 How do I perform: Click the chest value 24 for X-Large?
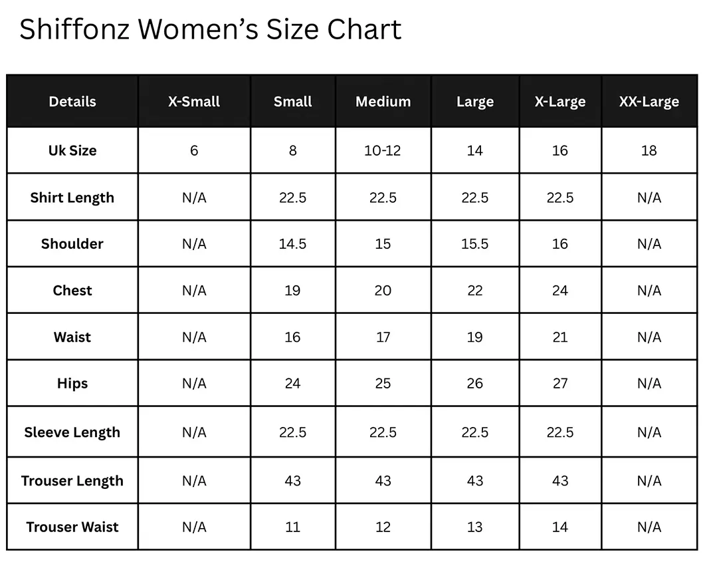[560, 290]
